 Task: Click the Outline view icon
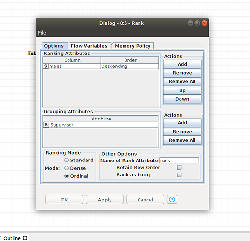point(1,238)
